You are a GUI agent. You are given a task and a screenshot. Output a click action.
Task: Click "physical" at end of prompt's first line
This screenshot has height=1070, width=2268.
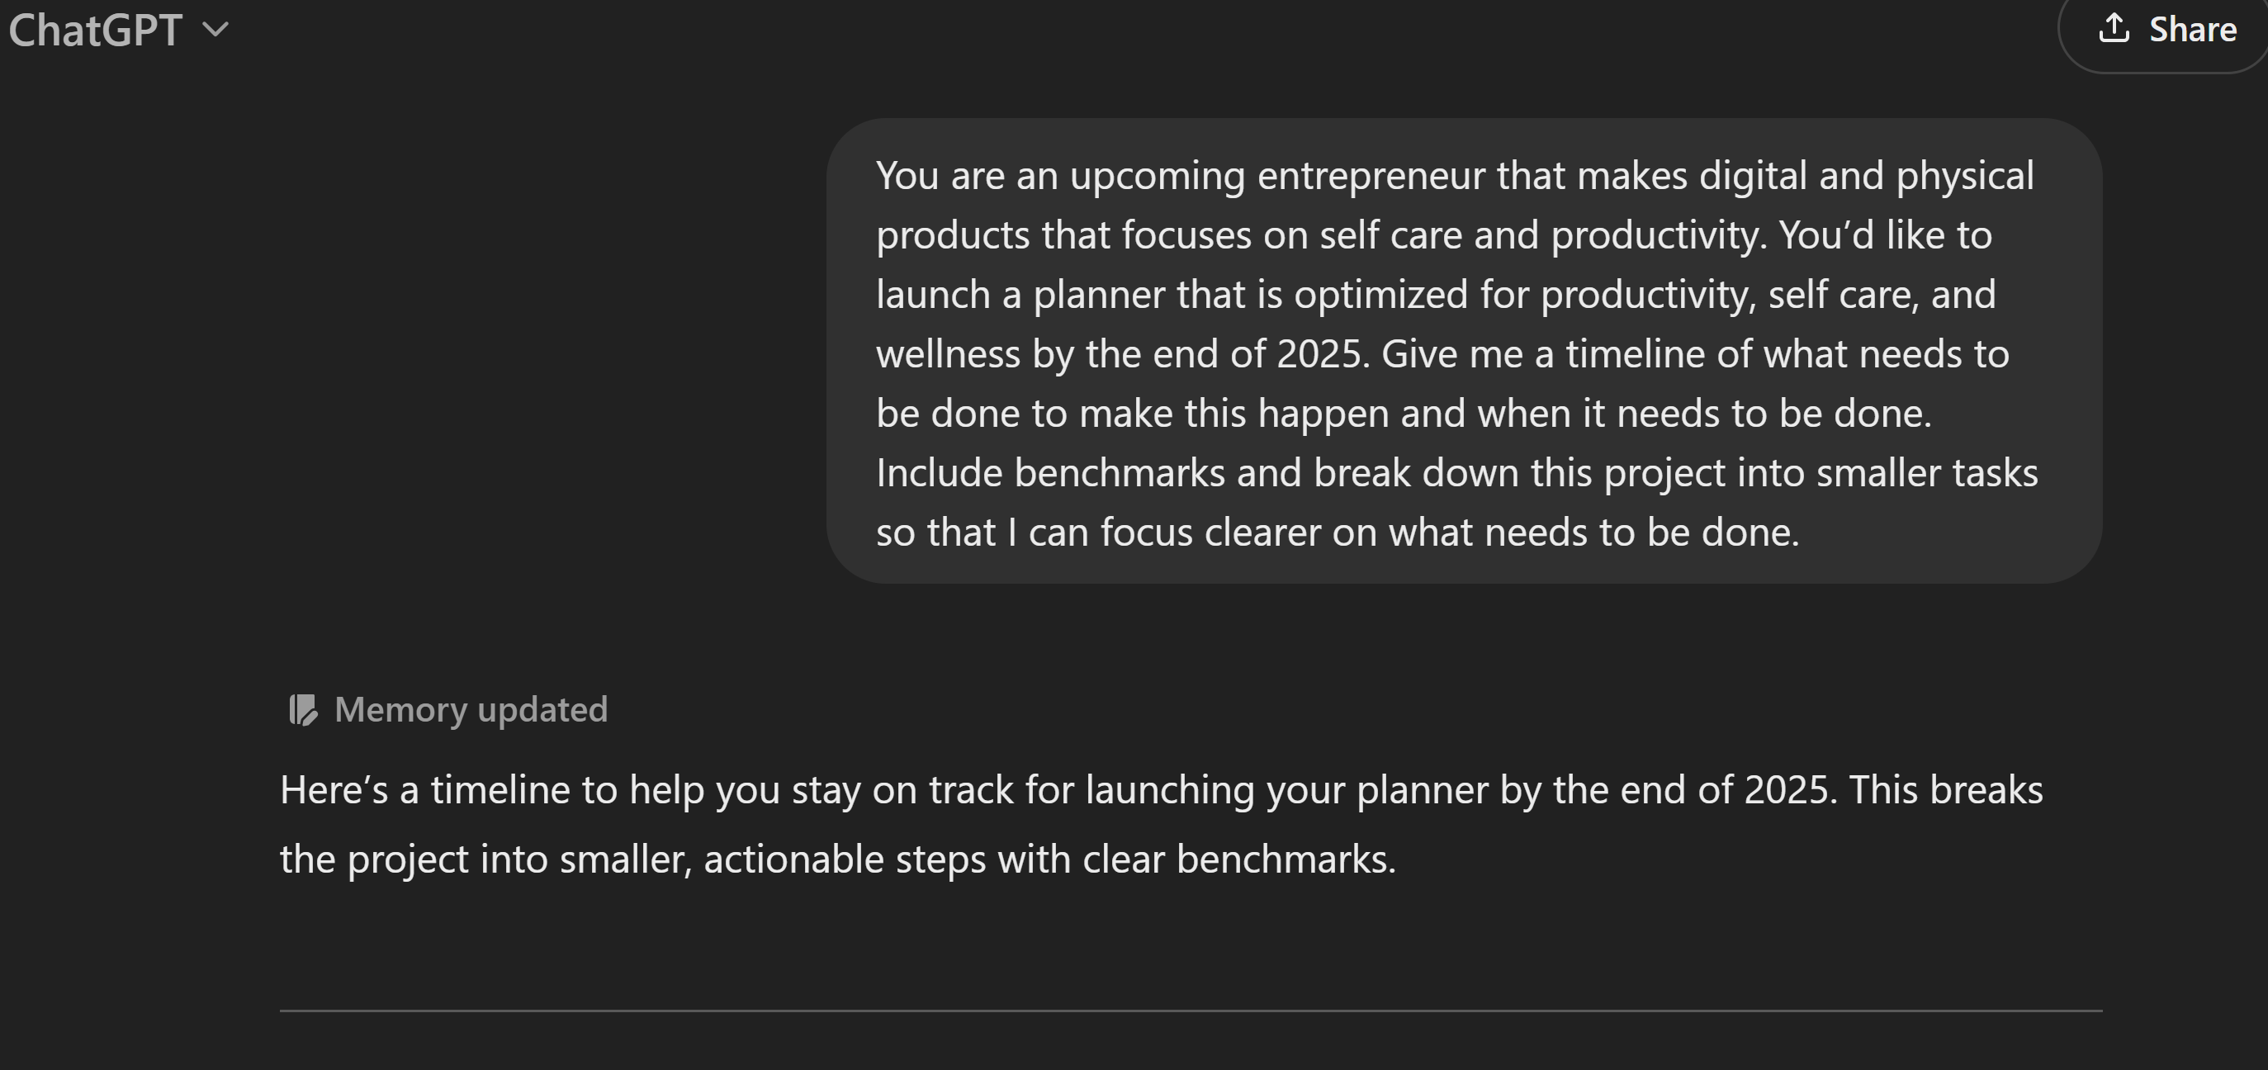click(x=1965, y=177)
